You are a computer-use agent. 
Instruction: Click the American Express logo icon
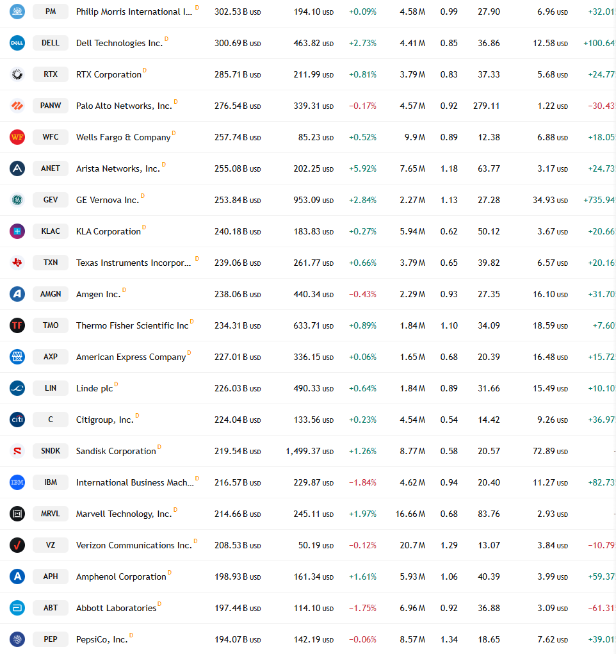(17, 357)
